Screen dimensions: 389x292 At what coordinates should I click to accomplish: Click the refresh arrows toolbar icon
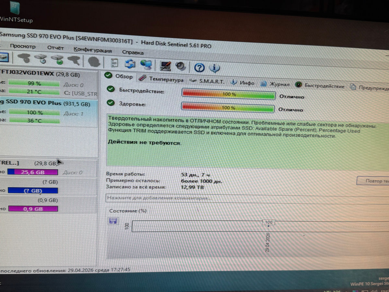point(130,64)
